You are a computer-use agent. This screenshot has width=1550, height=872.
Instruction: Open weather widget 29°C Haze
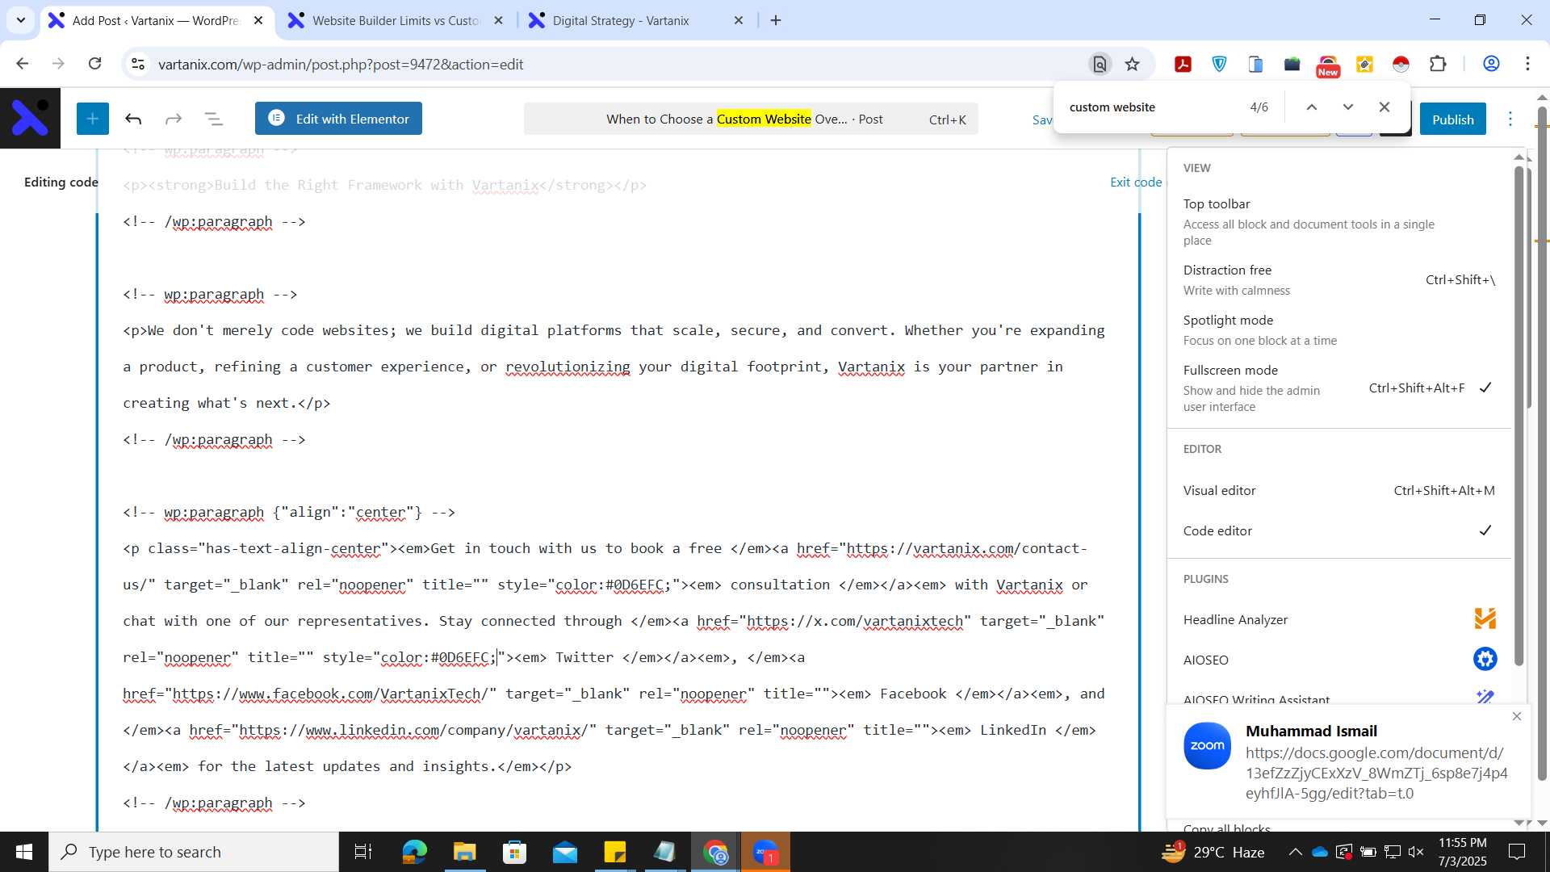click(1213, 852)
